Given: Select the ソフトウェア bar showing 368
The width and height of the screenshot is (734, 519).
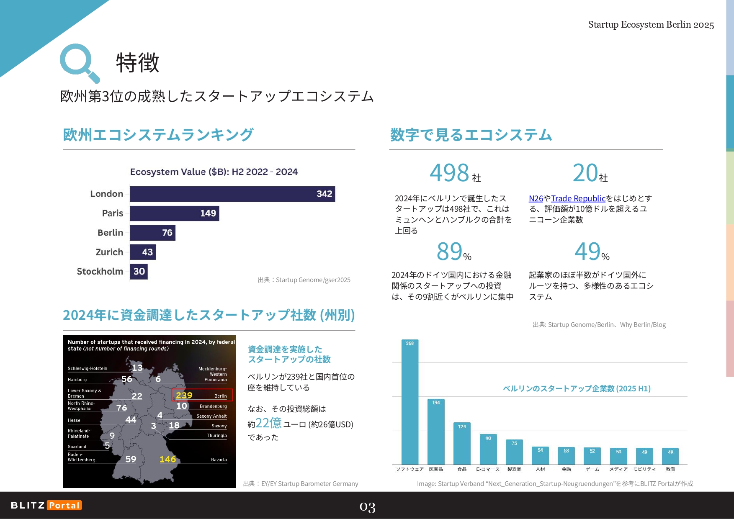Looking at the screenshot, I should tap(409, 402).
